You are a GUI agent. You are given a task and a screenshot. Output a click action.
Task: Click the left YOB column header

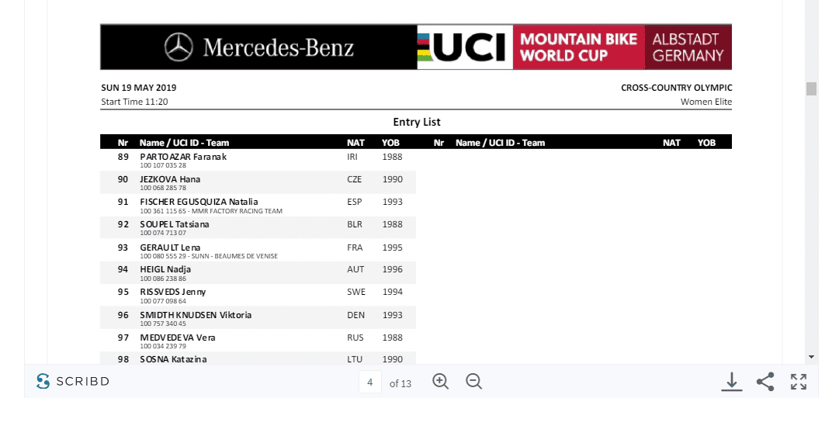[390, 143]
